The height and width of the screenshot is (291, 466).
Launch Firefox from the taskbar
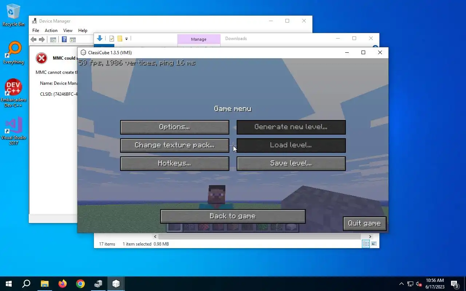62,284
